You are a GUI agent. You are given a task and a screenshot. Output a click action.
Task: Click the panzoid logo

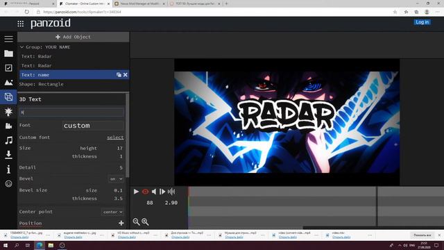pos(51,23)
